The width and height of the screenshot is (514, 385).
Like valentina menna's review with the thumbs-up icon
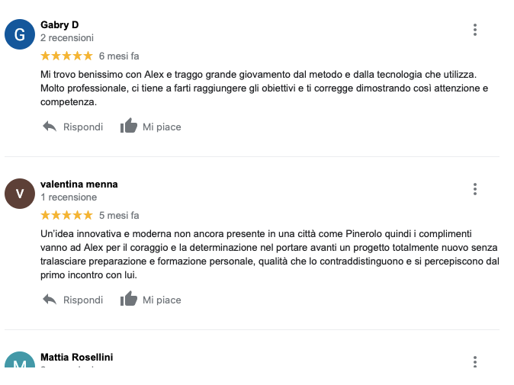click(x=128, y=299)
